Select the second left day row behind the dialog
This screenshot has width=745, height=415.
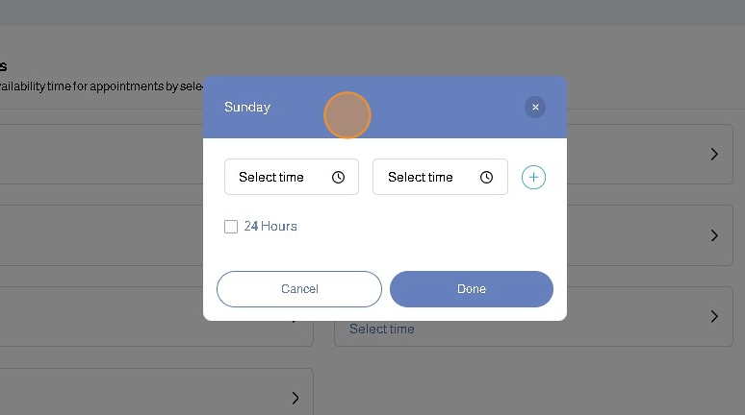pyautogui.click(x=96, y=235)
